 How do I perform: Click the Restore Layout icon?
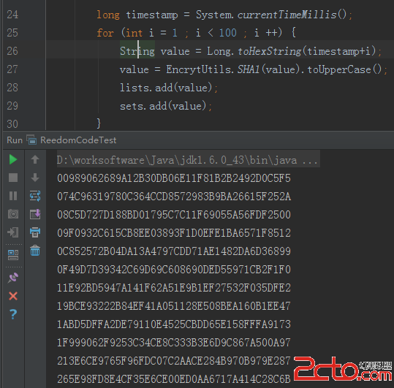[13, 255]
